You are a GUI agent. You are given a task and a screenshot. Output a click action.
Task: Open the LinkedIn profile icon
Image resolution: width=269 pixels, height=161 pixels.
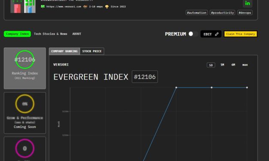tap(248, 3)
